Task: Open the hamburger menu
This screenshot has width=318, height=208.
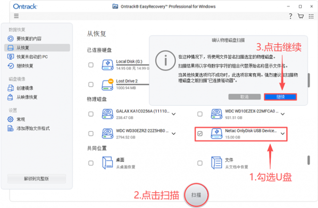Action: click(x=16, y=16)
